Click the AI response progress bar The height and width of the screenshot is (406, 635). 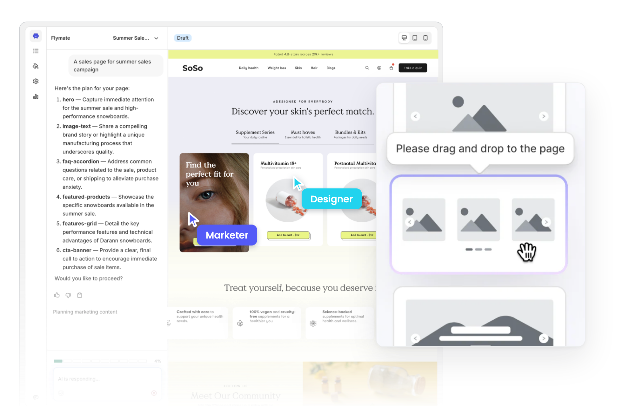pos(100,361)
